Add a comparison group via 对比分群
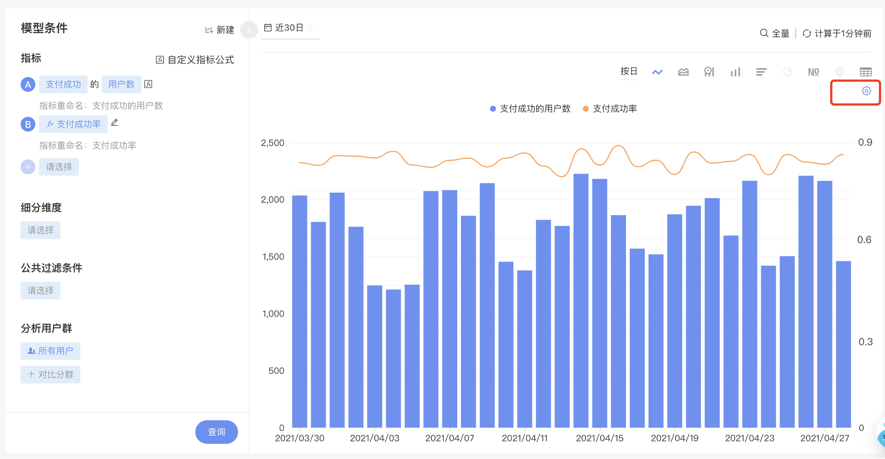The width and height of the screenshot is (885, 459). [50, 375]
